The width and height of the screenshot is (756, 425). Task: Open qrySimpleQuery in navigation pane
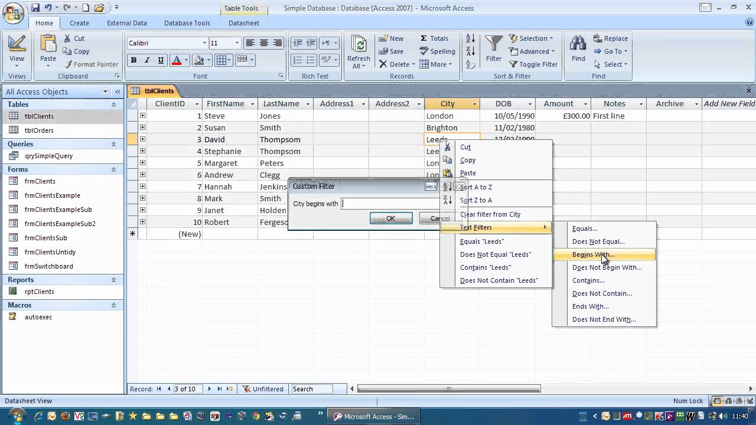click(48, 156)
